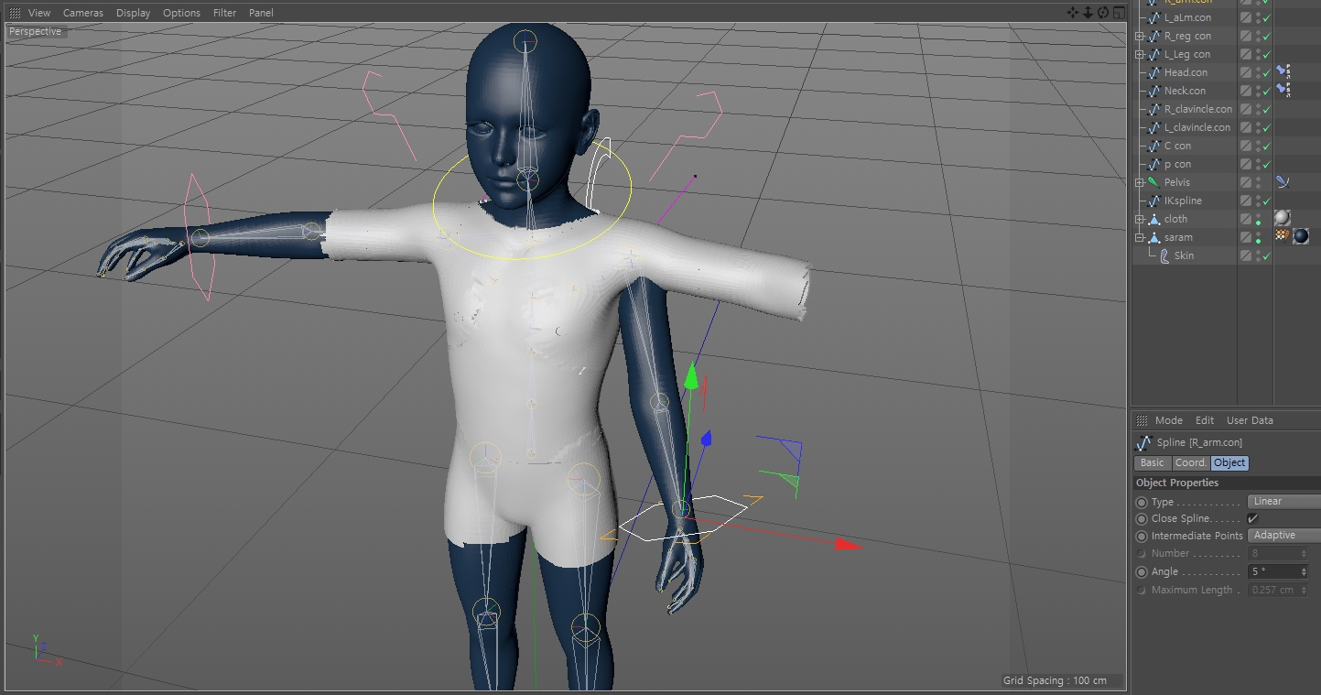Click the Attribute Manager grip handle icon
This screenshot has height=695, width=1321.
pos(1142,420)
